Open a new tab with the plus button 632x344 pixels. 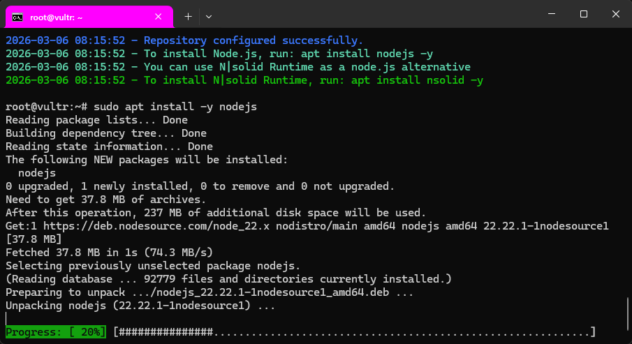point(188,15)
